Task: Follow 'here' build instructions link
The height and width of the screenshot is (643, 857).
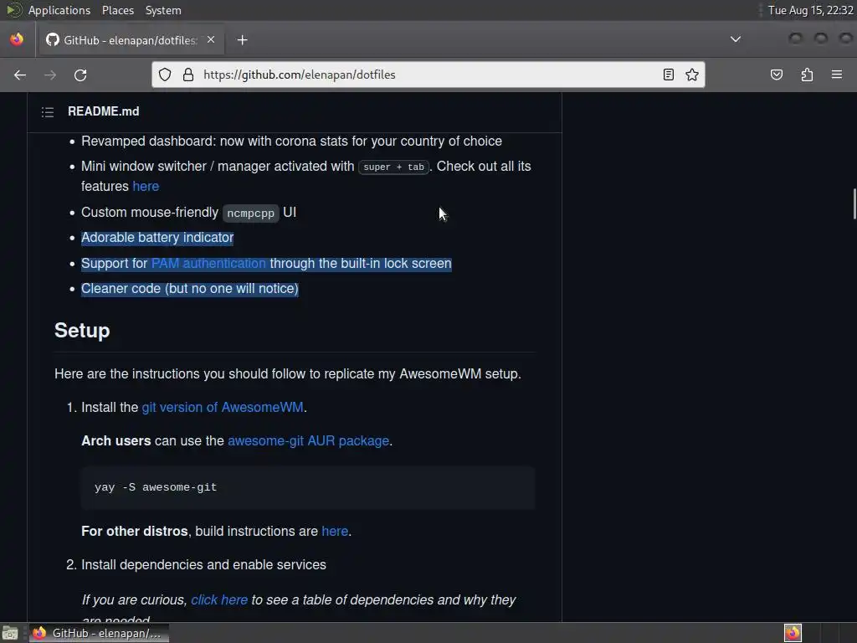Action: (x=335, y=532)
